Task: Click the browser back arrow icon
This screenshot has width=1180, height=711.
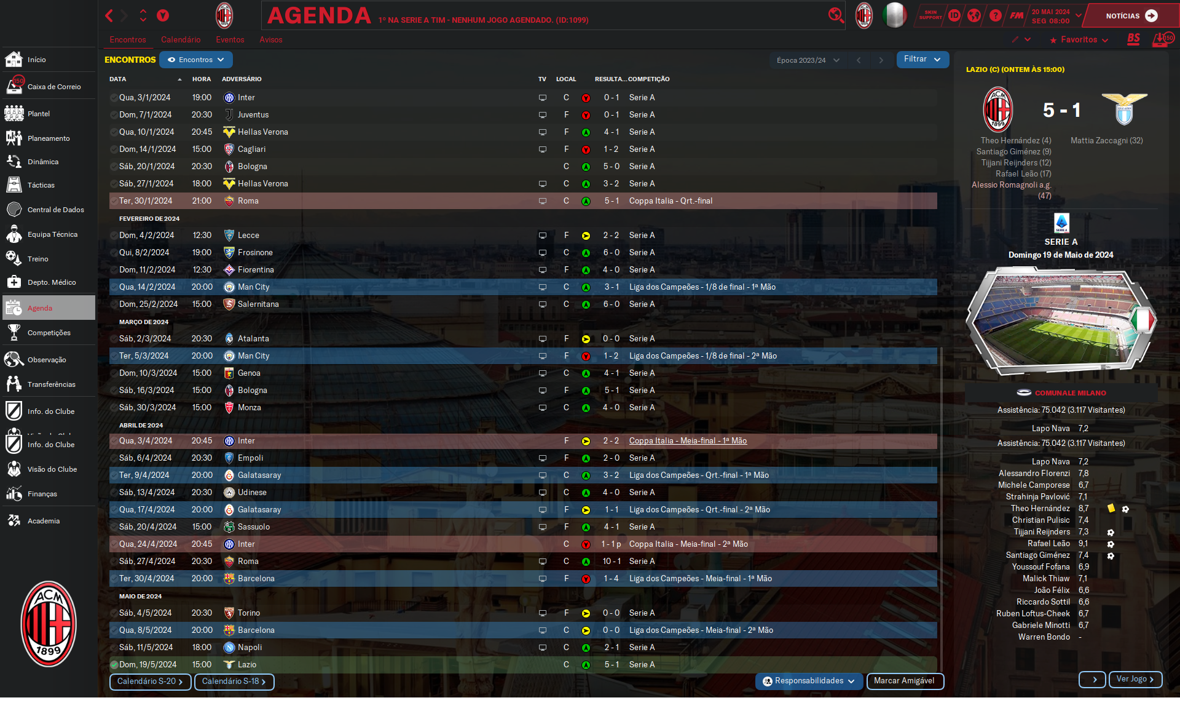Action: point(109,15)
